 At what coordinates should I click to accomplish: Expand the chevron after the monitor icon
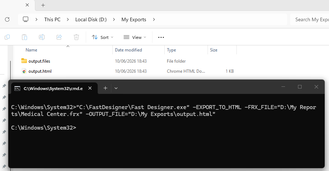pos(36,19)
